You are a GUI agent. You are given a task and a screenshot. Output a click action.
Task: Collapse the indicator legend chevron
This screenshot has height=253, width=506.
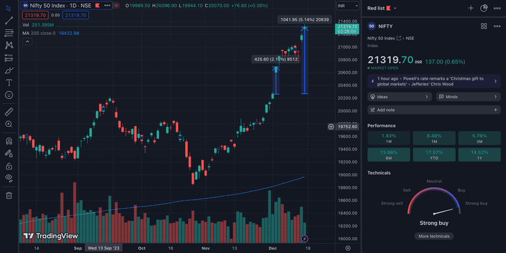pyautogui.click(x=27, y=42)
